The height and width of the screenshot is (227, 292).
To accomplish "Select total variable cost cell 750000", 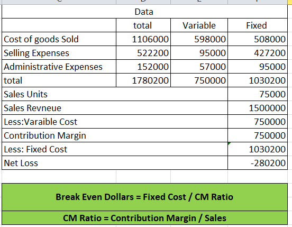I will 199,80.
